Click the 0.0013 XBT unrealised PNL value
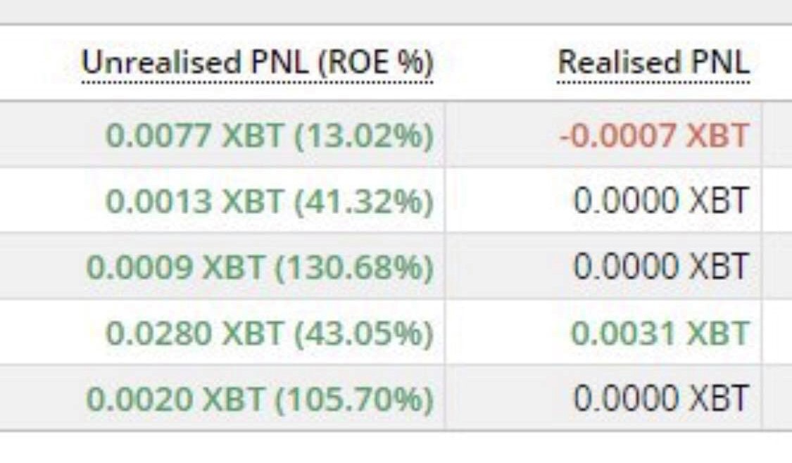The image size is (792, 463). point(194,201)
